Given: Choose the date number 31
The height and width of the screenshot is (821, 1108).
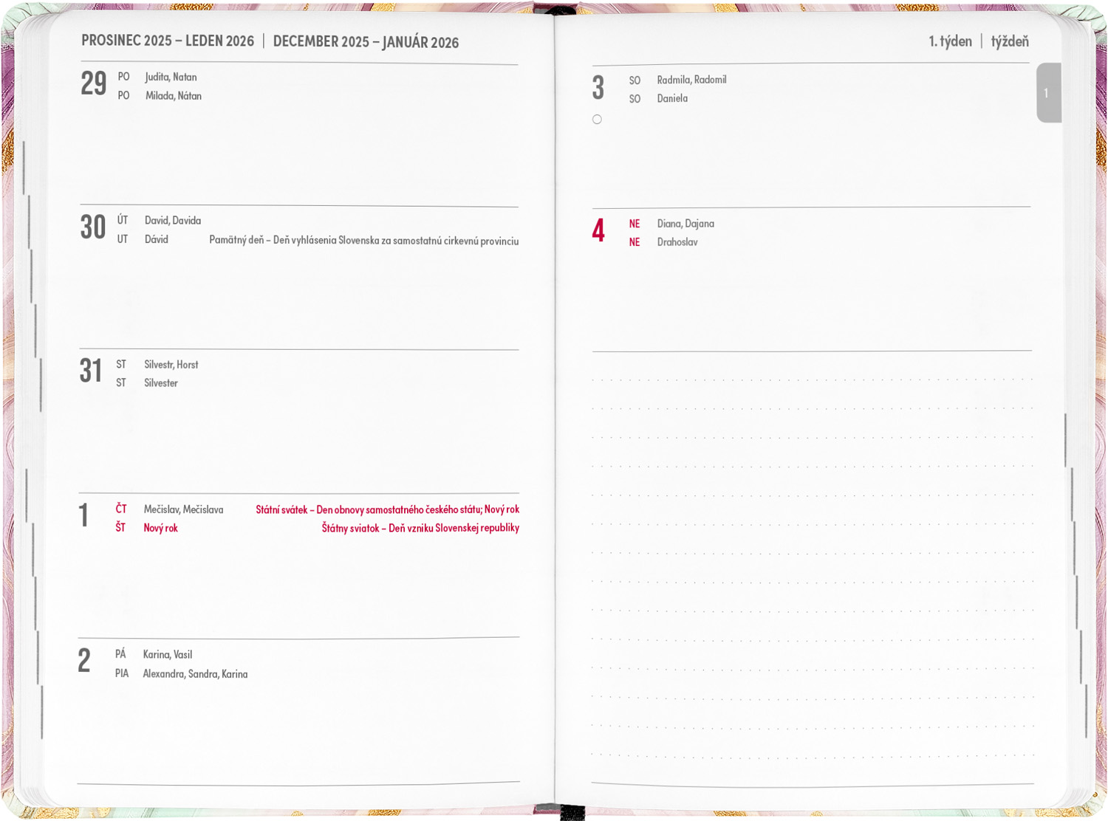Looking at the screenshot, I should click(x=91, y=371).
